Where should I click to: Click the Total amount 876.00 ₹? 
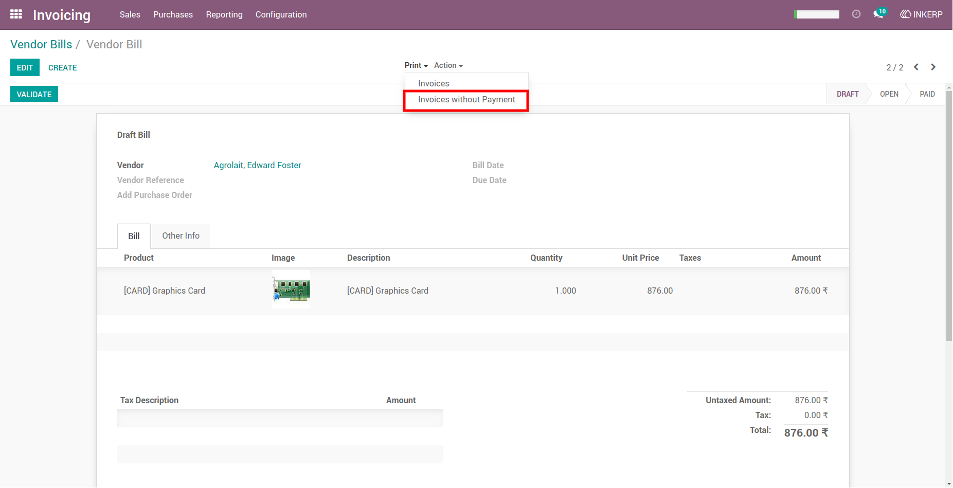point(806,433)
